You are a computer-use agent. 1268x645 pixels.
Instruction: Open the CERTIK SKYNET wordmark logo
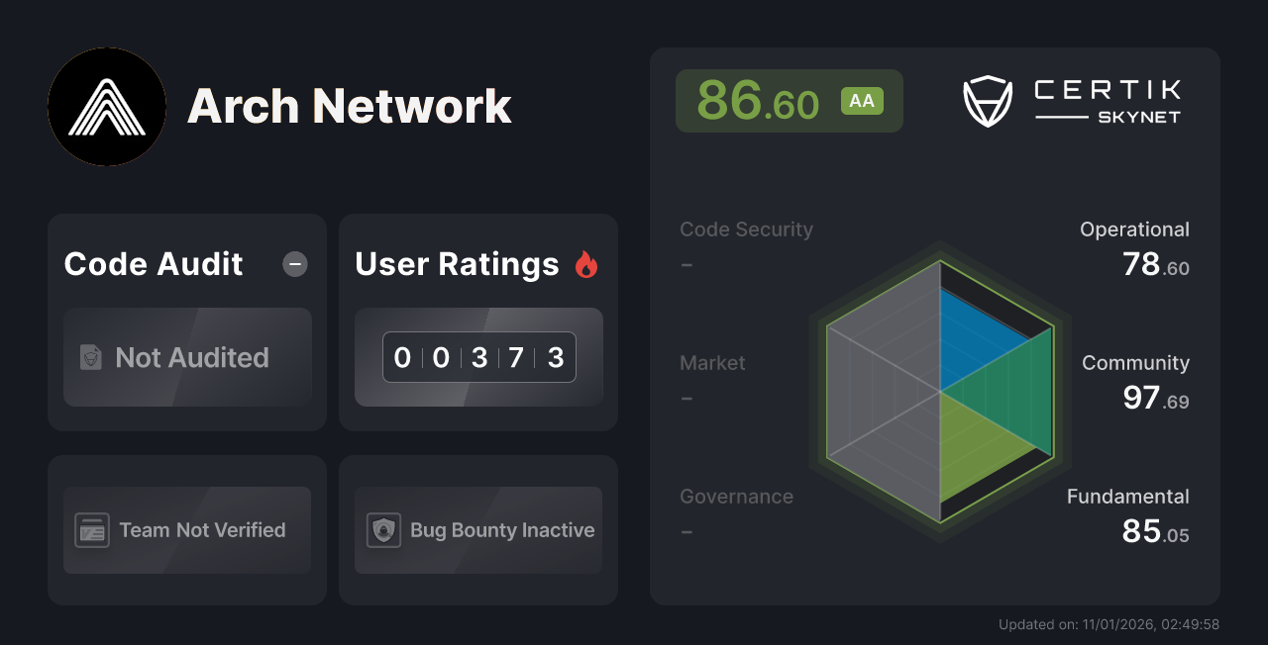(x=1106, y=99)
